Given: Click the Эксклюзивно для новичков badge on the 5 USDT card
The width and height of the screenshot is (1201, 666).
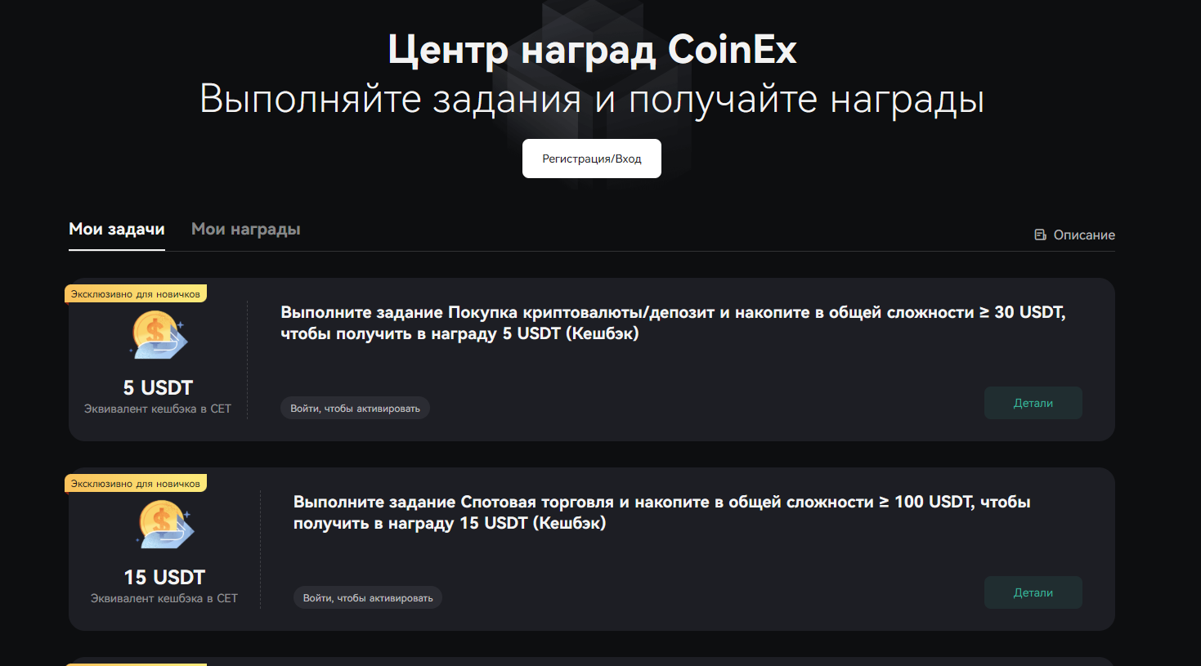Looking at the screenshot, I should pyautogui.click(x=136, y=294).
